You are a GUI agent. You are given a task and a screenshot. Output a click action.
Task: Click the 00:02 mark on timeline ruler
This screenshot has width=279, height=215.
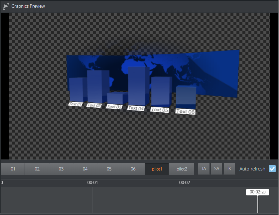(x=185, y=183)
